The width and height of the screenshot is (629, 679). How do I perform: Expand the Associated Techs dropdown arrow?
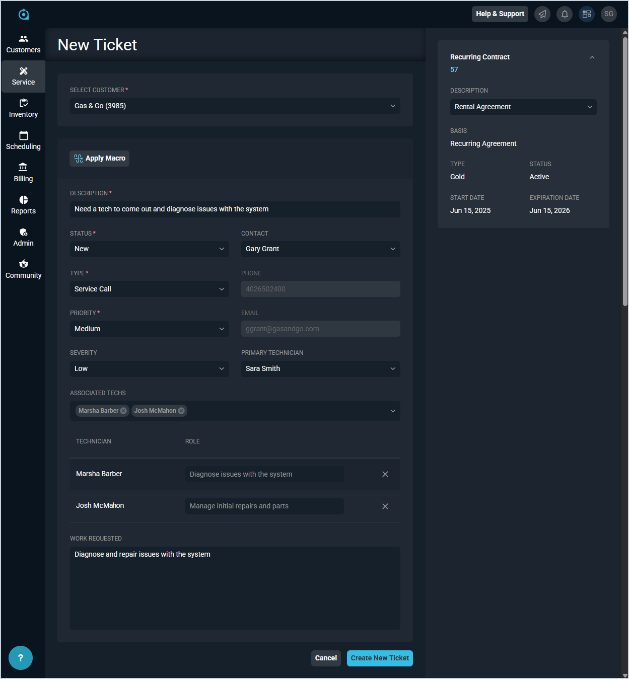(x=393, y=411)
